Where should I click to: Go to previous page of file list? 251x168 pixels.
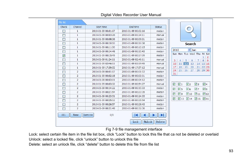(145, 115)
